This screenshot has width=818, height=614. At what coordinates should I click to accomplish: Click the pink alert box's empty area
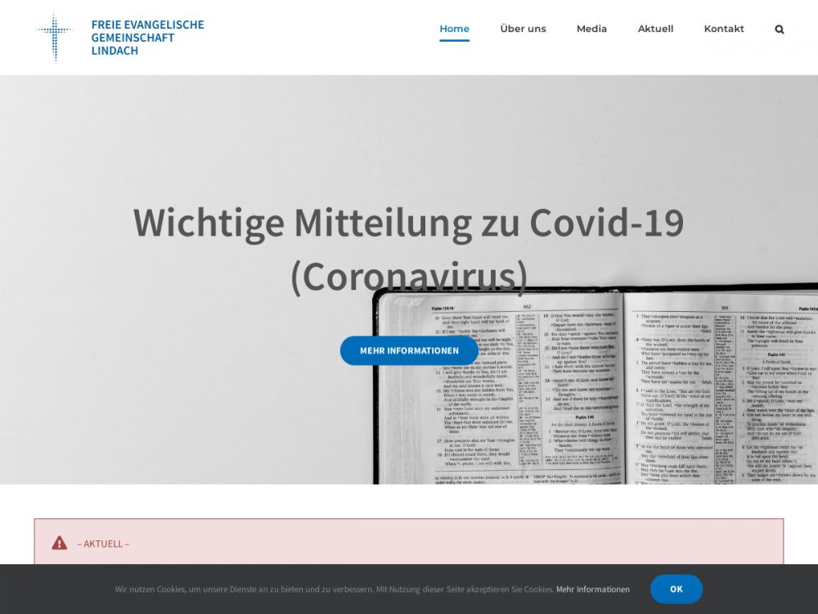coord(450,542)
